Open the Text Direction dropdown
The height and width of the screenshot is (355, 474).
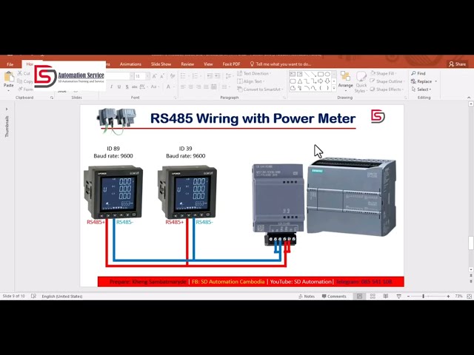(254, 73)
